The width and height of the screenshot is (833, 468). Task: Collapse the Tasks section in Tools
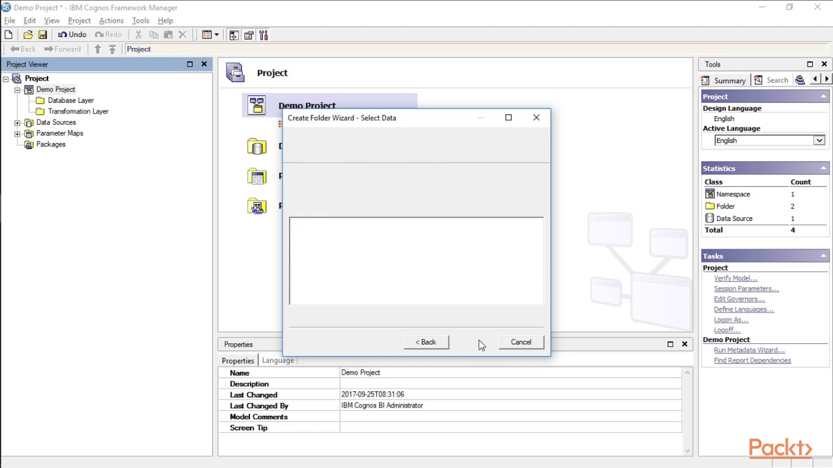pyautogui.click(x=823, y=256)
